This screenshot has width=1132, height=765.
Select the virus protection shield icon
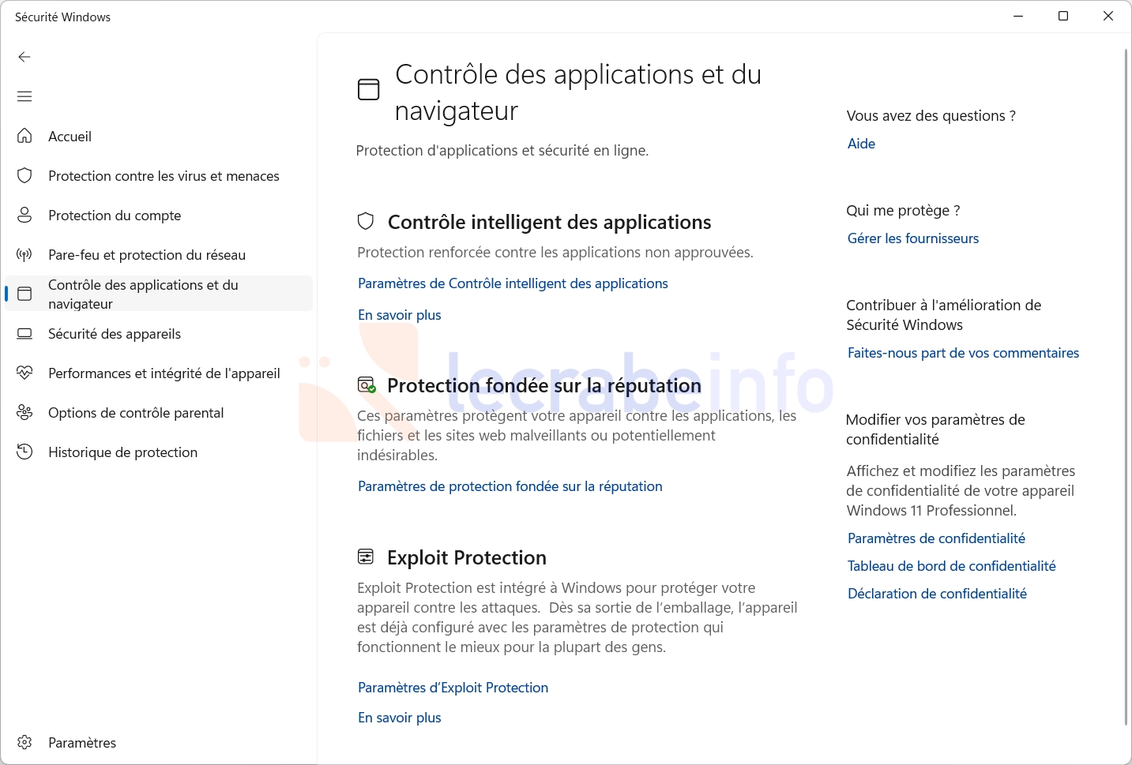24,175
